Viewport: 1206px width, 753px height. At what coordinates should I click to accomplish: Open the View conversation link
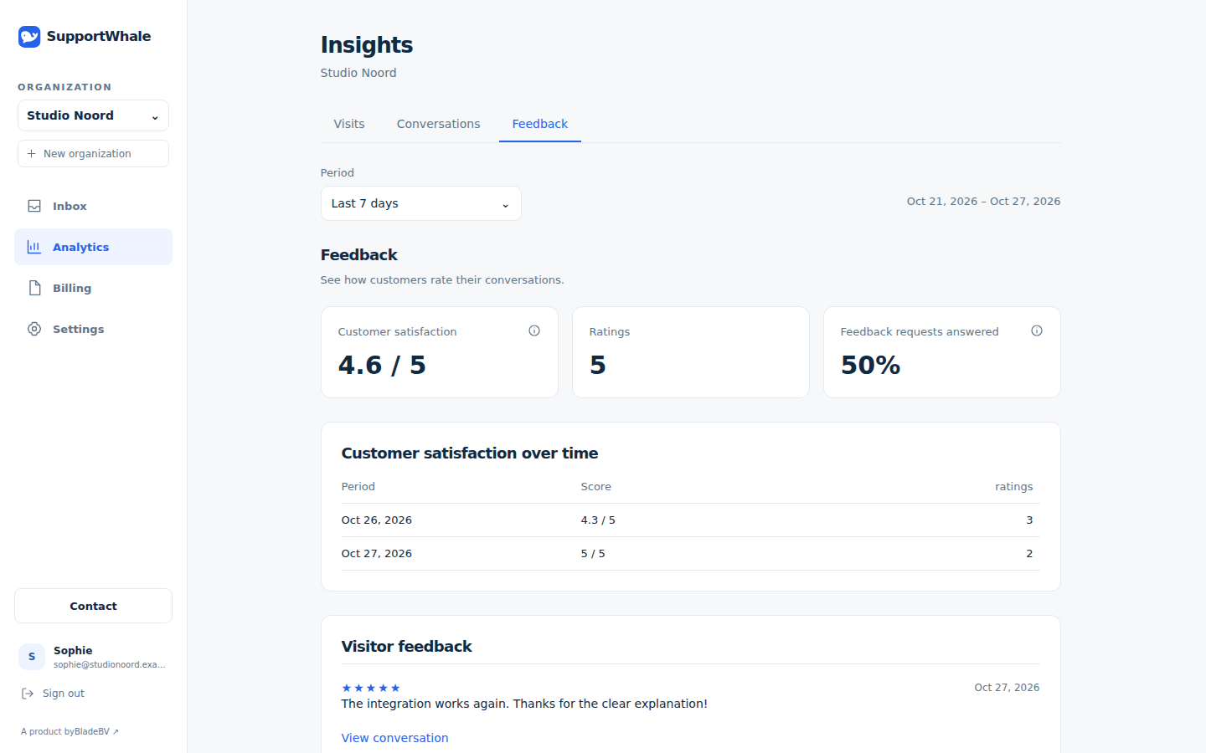tap(395, 738)
